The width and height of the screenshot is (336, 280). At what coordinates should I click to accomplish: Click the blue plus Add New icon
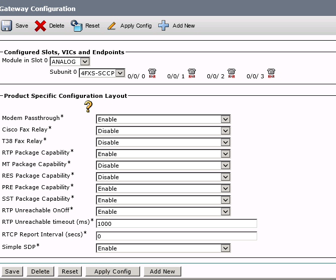pyautogui.click(x=164, y=26)
